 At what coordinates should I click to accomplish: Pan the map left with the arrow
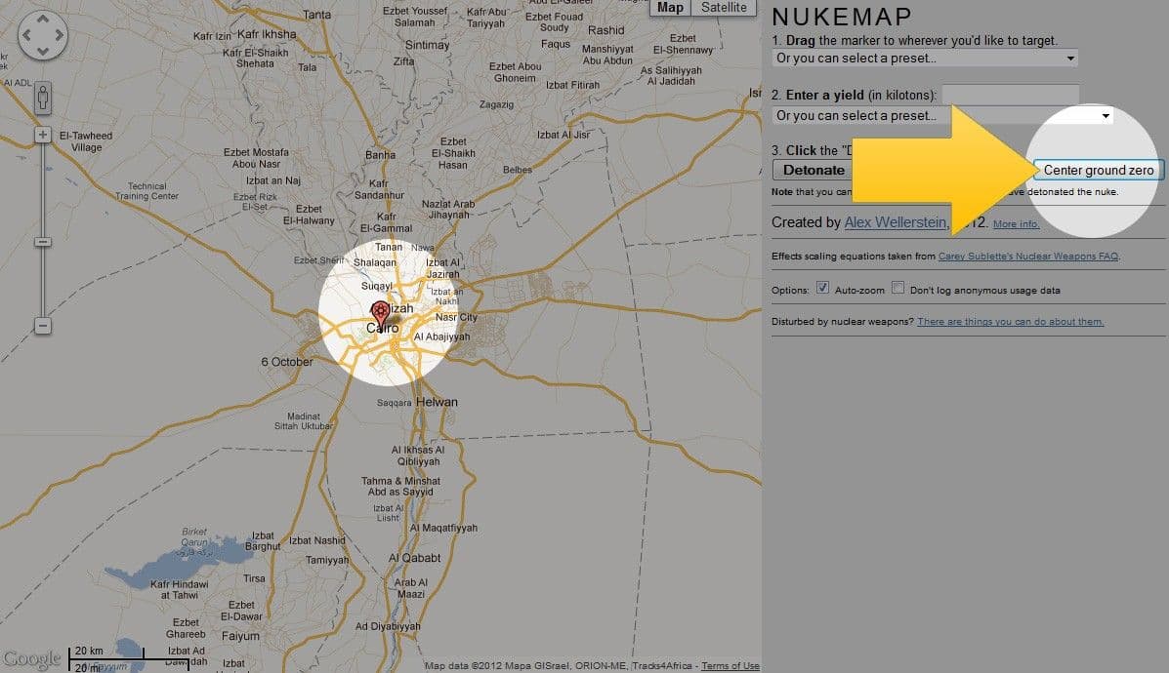tap(26, 35)
